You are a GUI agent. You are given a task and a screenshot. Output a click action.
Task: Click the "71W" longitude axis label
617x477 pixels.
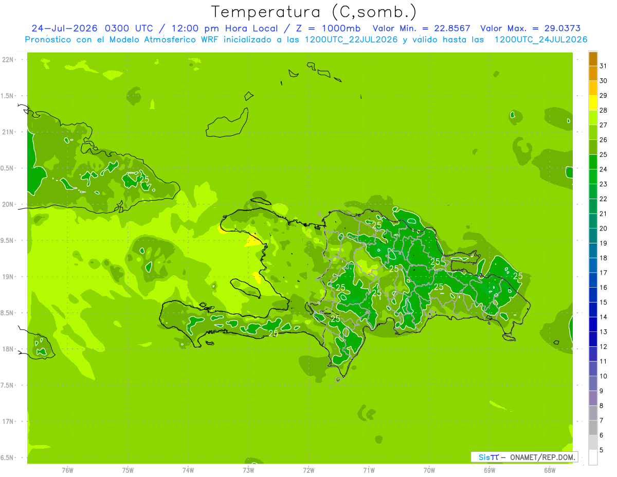pos(369,470)
